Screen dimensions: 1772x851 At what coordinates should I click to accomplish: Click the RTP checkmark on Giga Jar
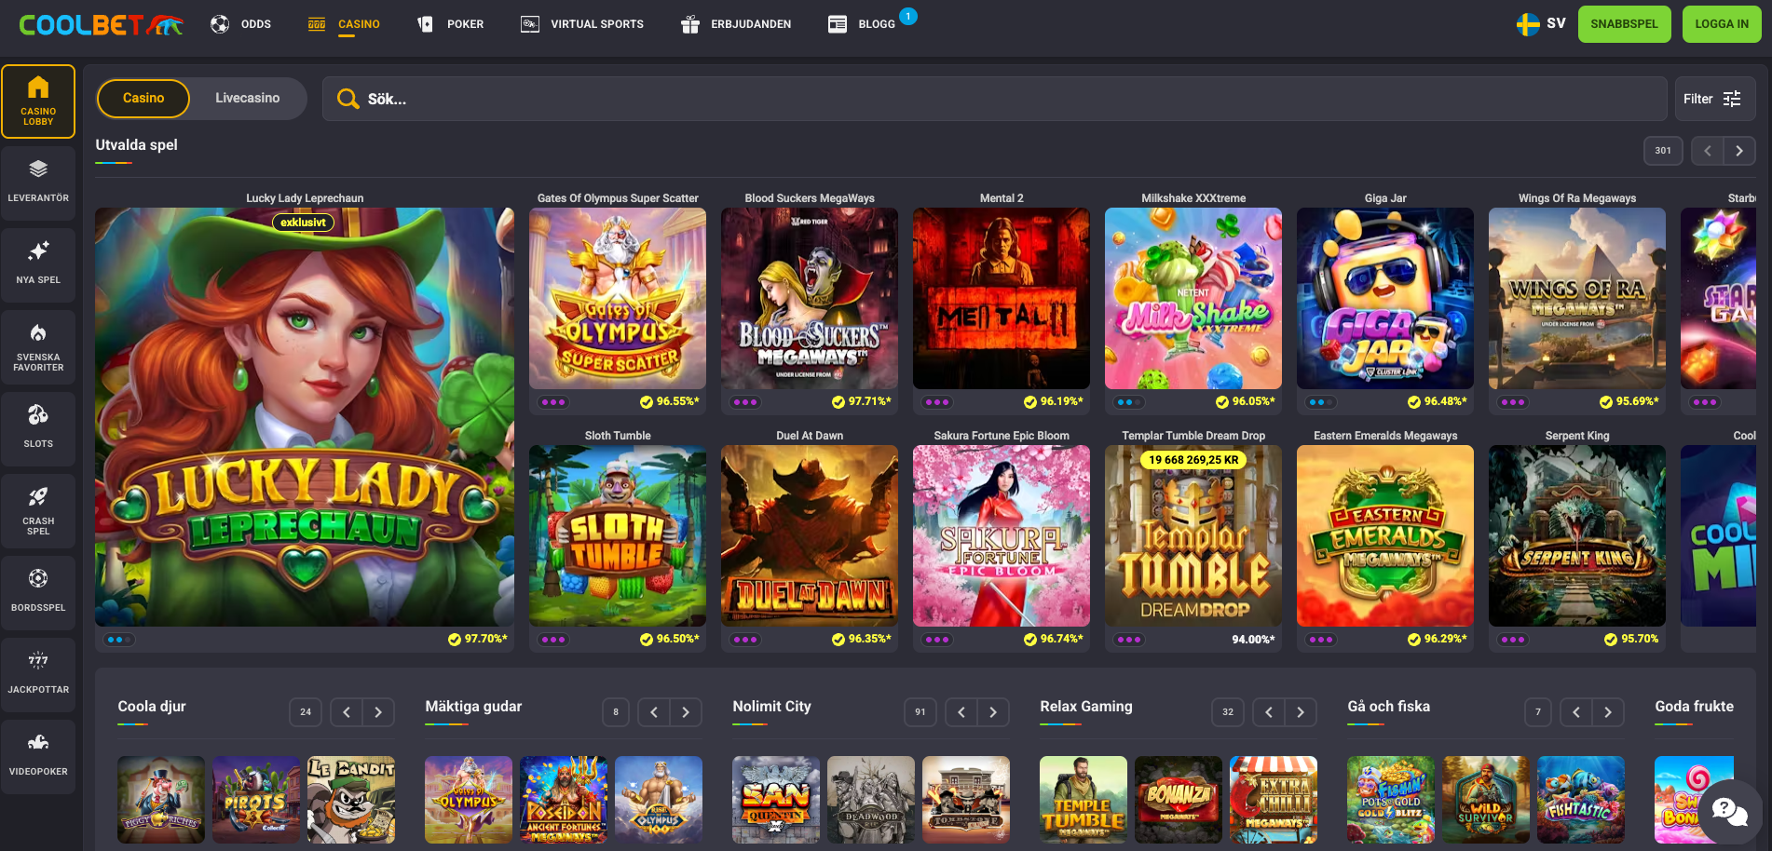[x=1414, y=402]
